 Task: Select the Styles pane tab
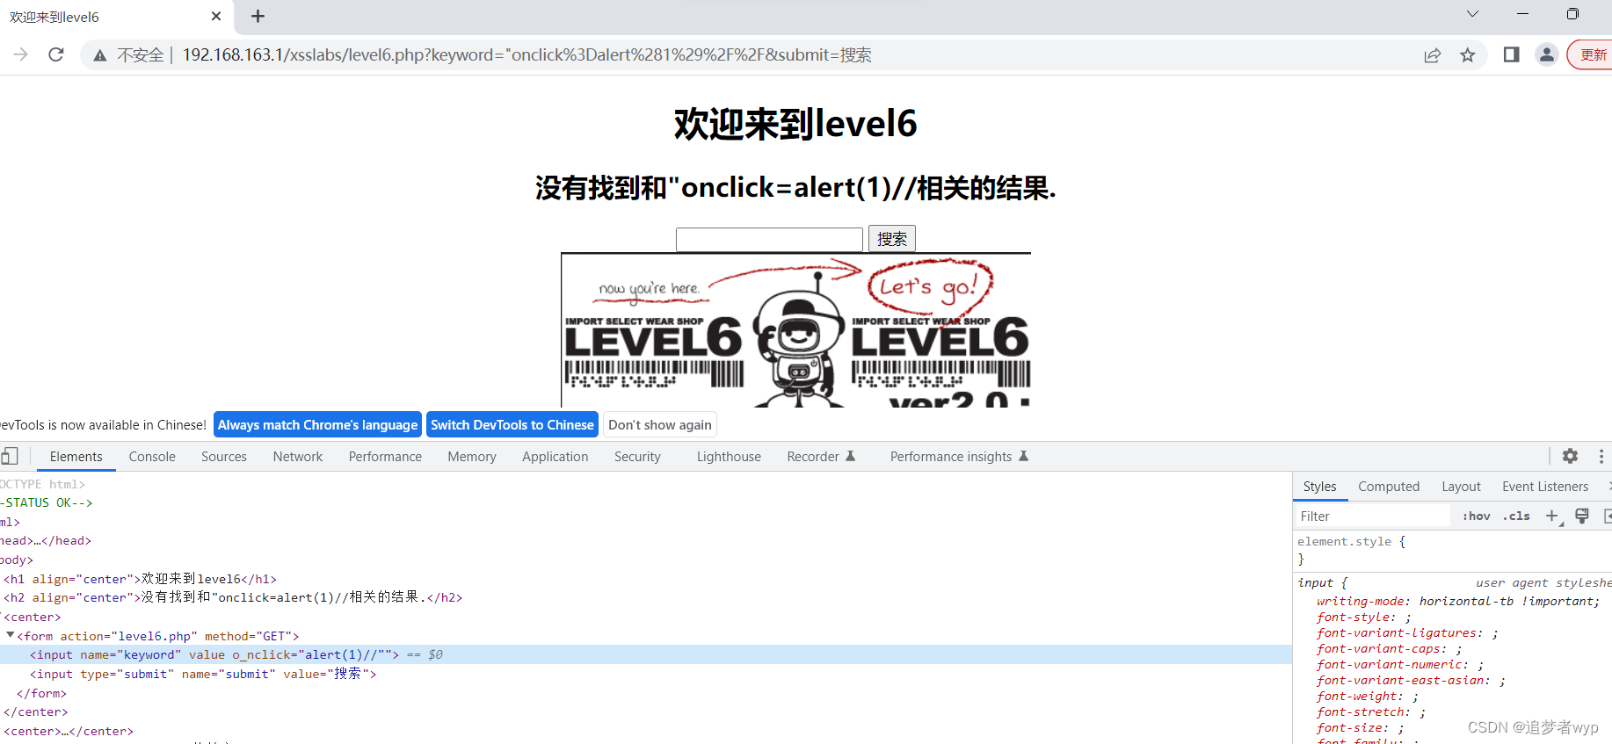point(1319,487)
